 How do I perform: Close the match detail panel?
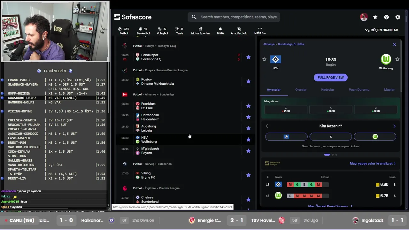[394, 44]
